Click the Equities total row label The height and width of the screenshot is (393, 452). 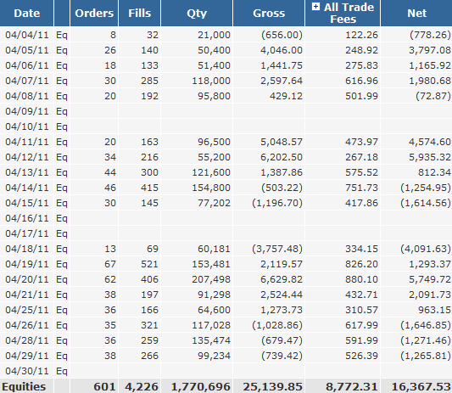tap(24, 387)
